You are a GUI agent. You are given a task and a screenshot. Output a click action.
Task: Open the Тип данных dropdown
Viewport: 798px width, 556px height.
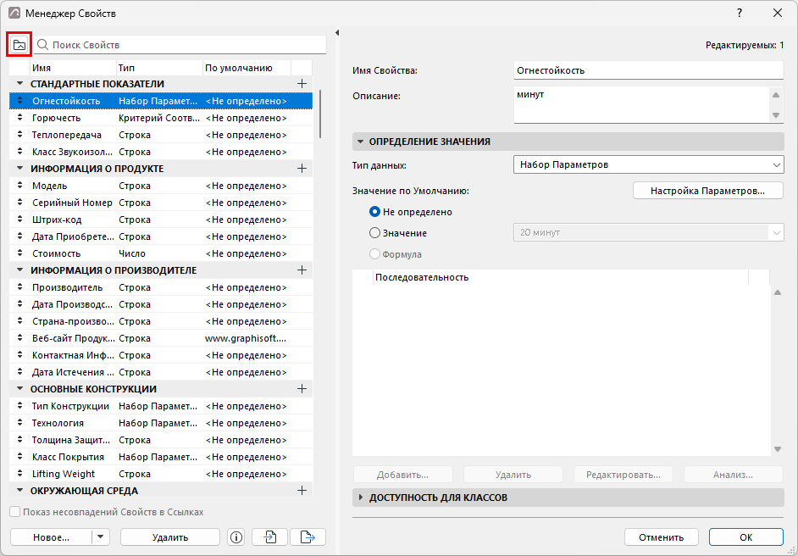point(648,165)
